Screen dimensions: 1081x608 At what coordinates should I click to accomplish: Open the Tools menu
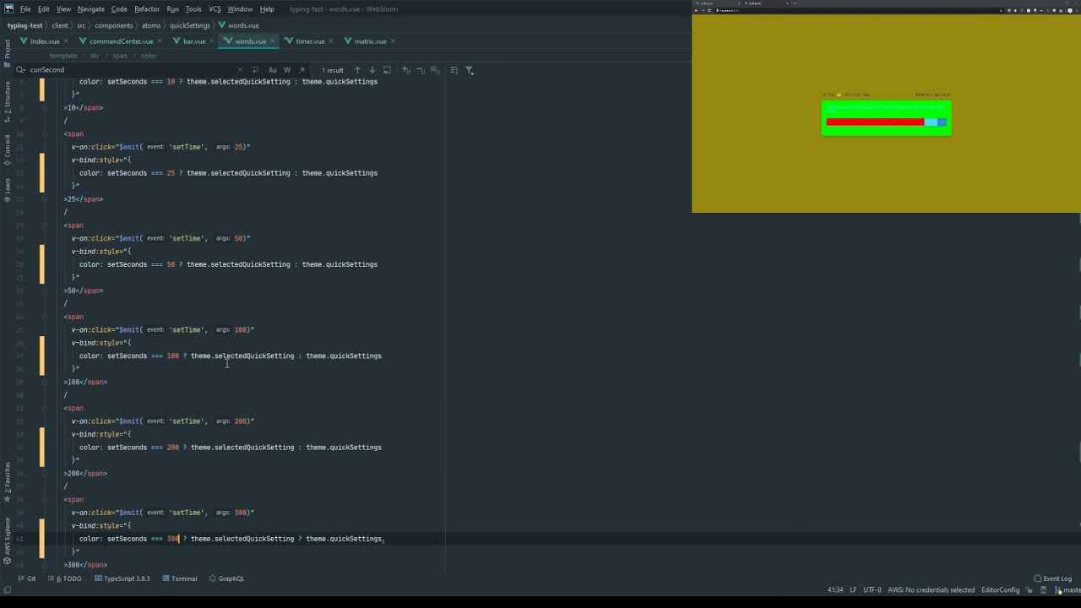pyautogui.click(x=193, y=9)
